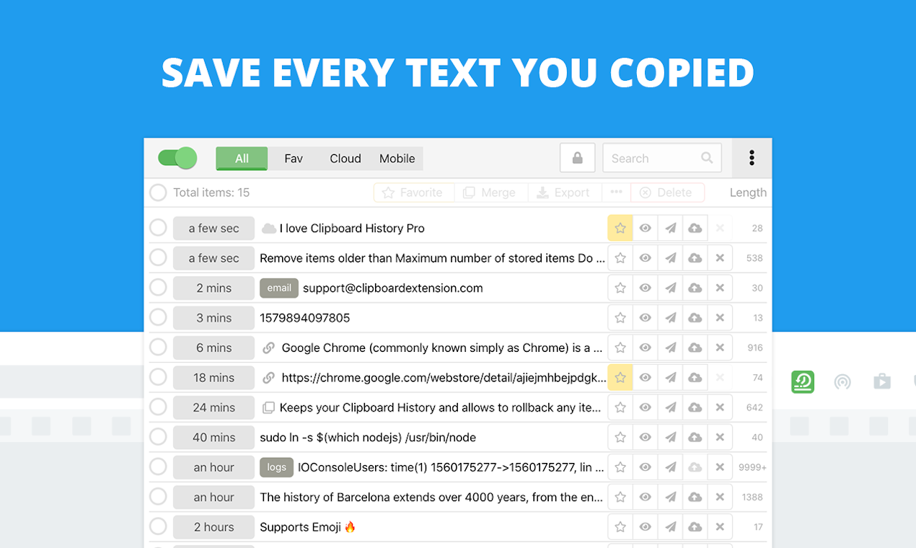The image size is (916, 548).
Task: Click the copy icon beside "Keeps your Clipboard History"
Action: pyautogui.click(x=269, y=407)
